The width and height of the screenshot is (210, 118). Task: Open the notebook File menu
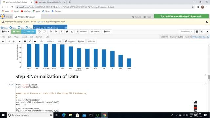click(3, 37)
